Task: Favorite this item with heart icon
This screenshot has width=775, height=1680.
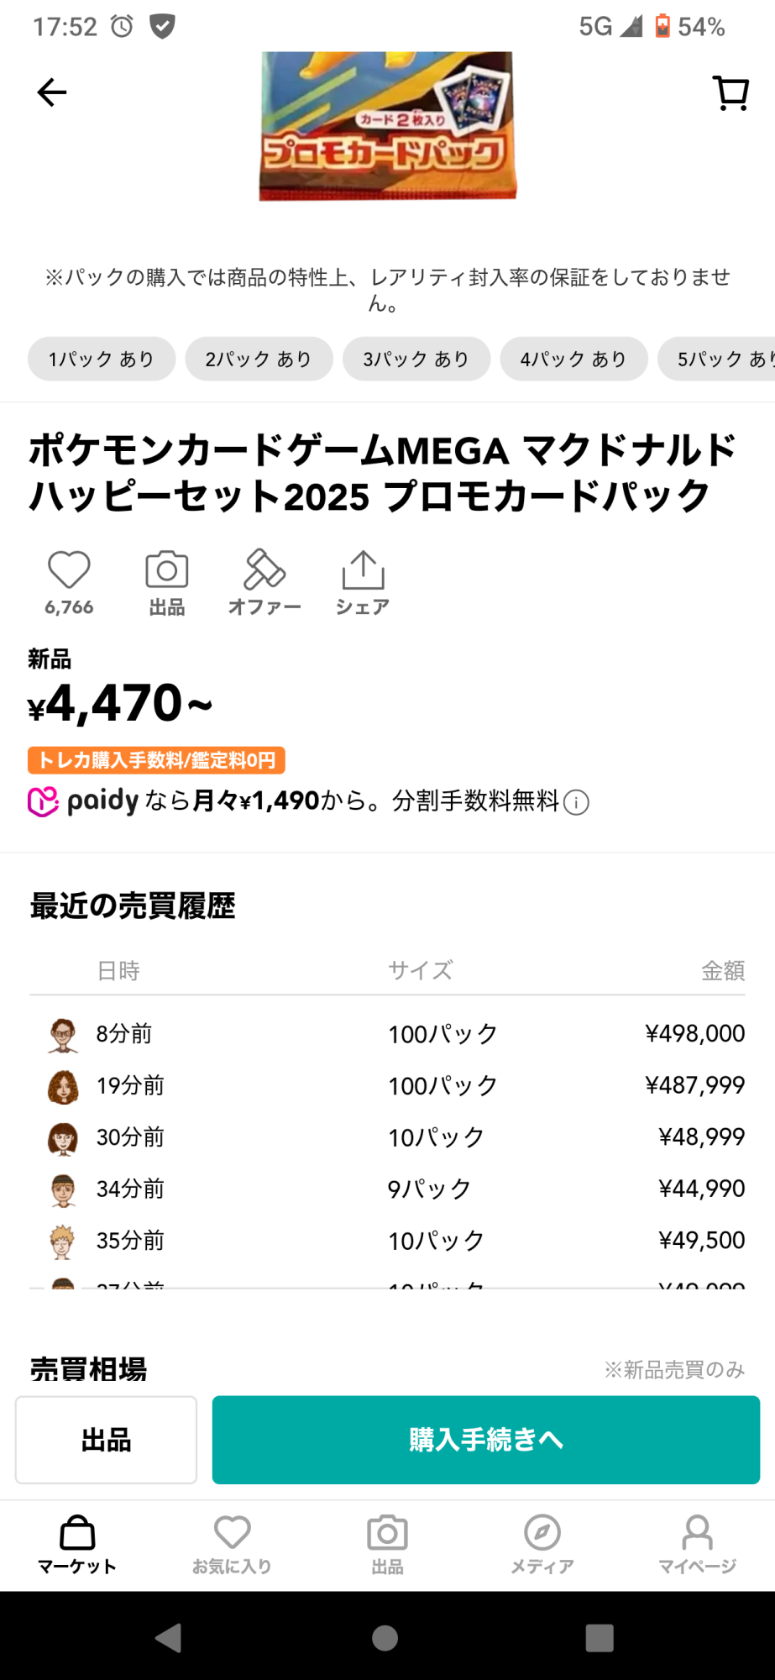Action: pos(69,571)
